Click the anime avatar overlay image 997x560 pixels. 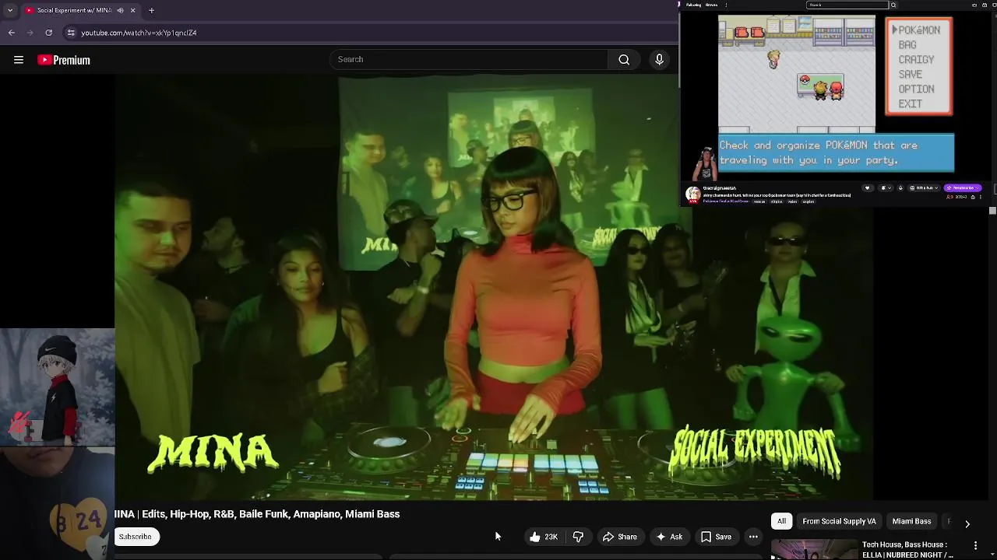click(x=58, y=387)
